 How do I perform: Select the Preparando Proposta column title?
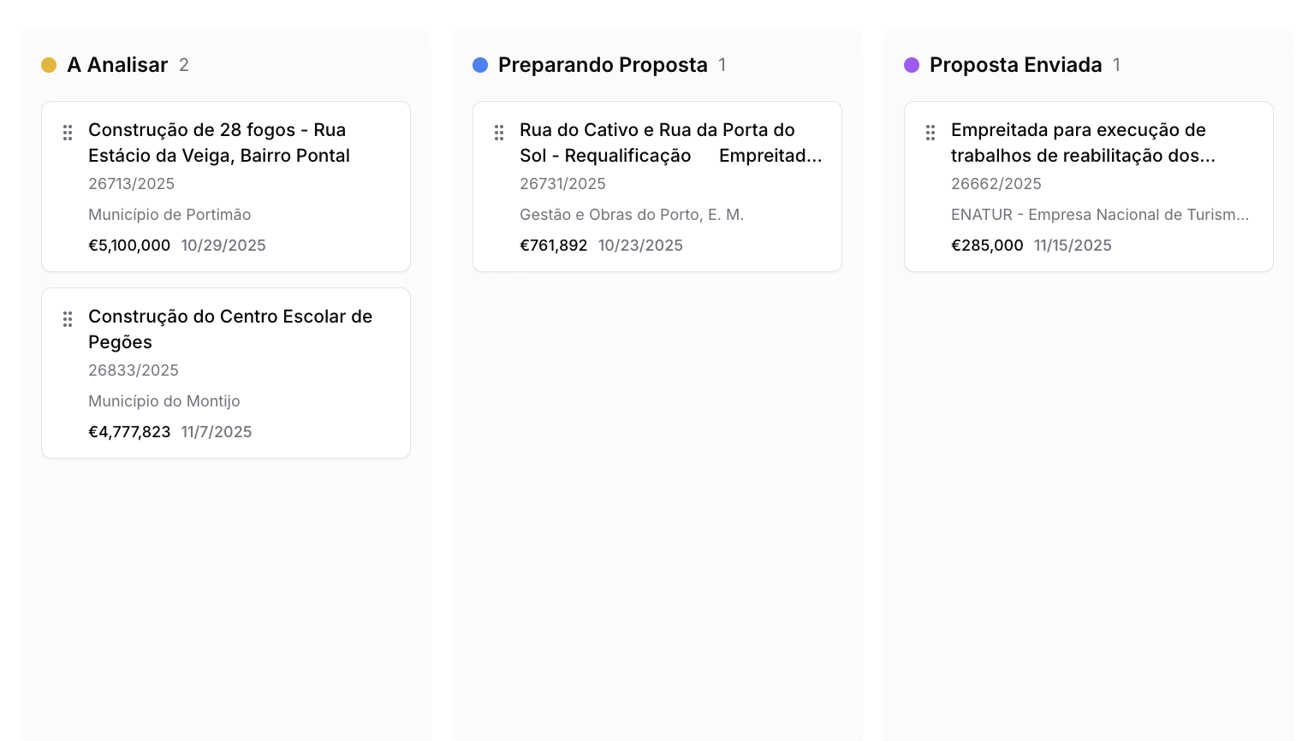[603, 64]
